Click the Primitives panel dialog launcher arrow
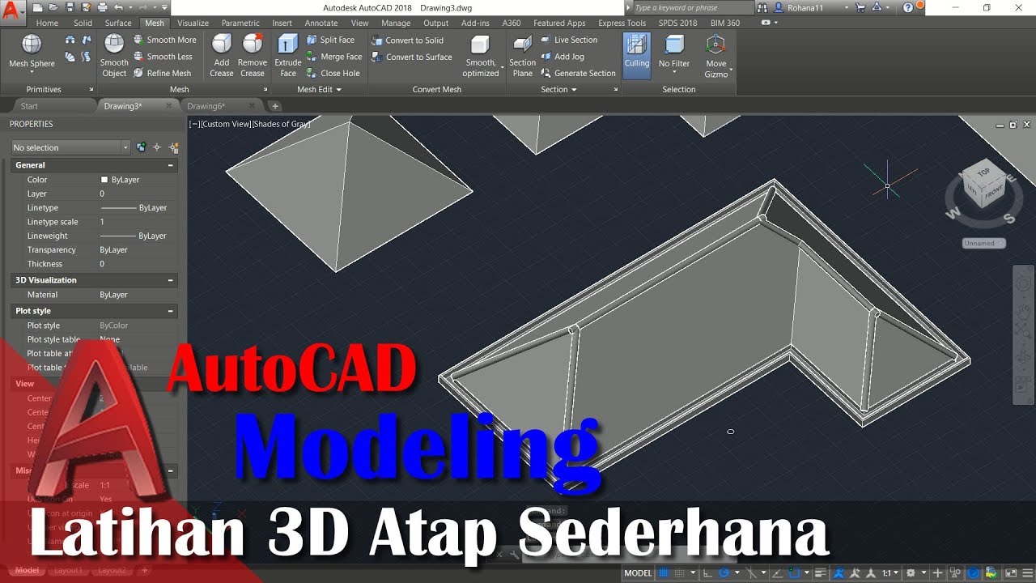This screenshot has height=583, width=1036. [x=91, y=90]
